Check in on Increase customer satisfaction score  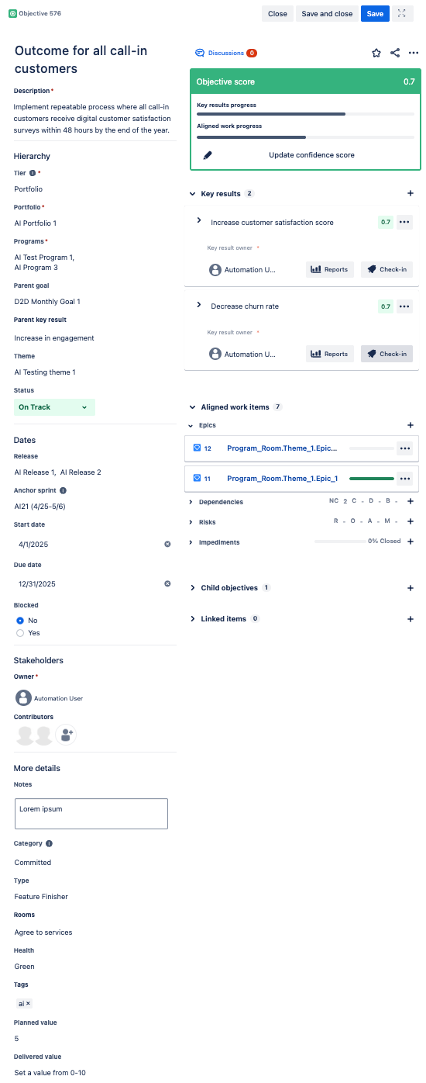(386, 269)
